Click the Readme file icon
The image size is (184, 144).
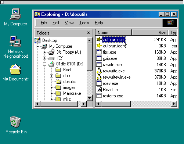[99, 90]
